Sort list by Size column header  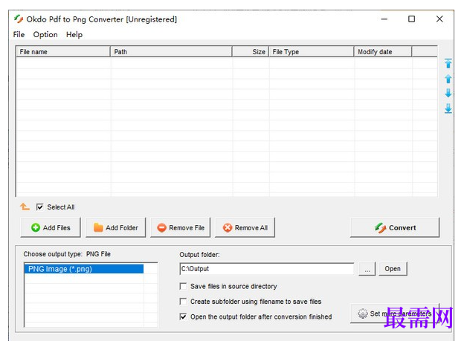251,52
